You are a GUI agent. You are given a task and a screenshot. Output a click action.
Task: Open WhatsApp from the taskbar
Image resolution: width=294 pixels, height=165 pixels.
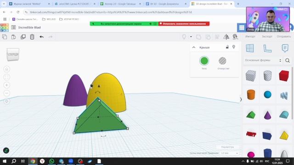coord(52,161)
